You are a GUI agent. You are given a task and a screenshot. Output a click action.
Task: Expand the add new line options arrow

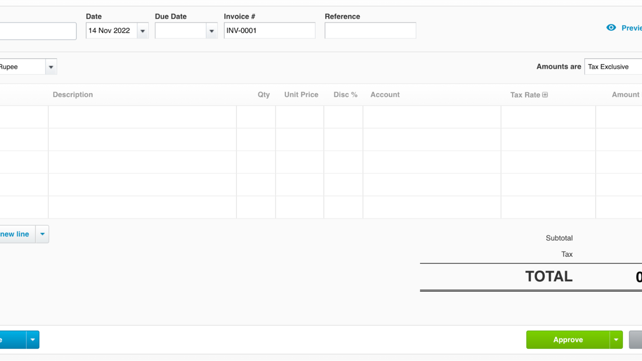[42, 234]
